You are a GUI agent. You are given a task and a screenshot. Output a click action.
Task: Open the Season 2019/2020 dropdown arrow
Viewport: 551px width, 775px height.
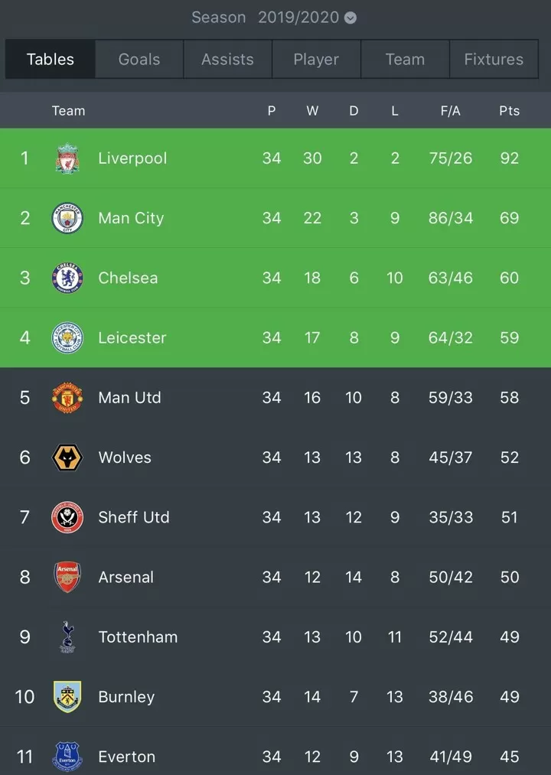(350, 18)
